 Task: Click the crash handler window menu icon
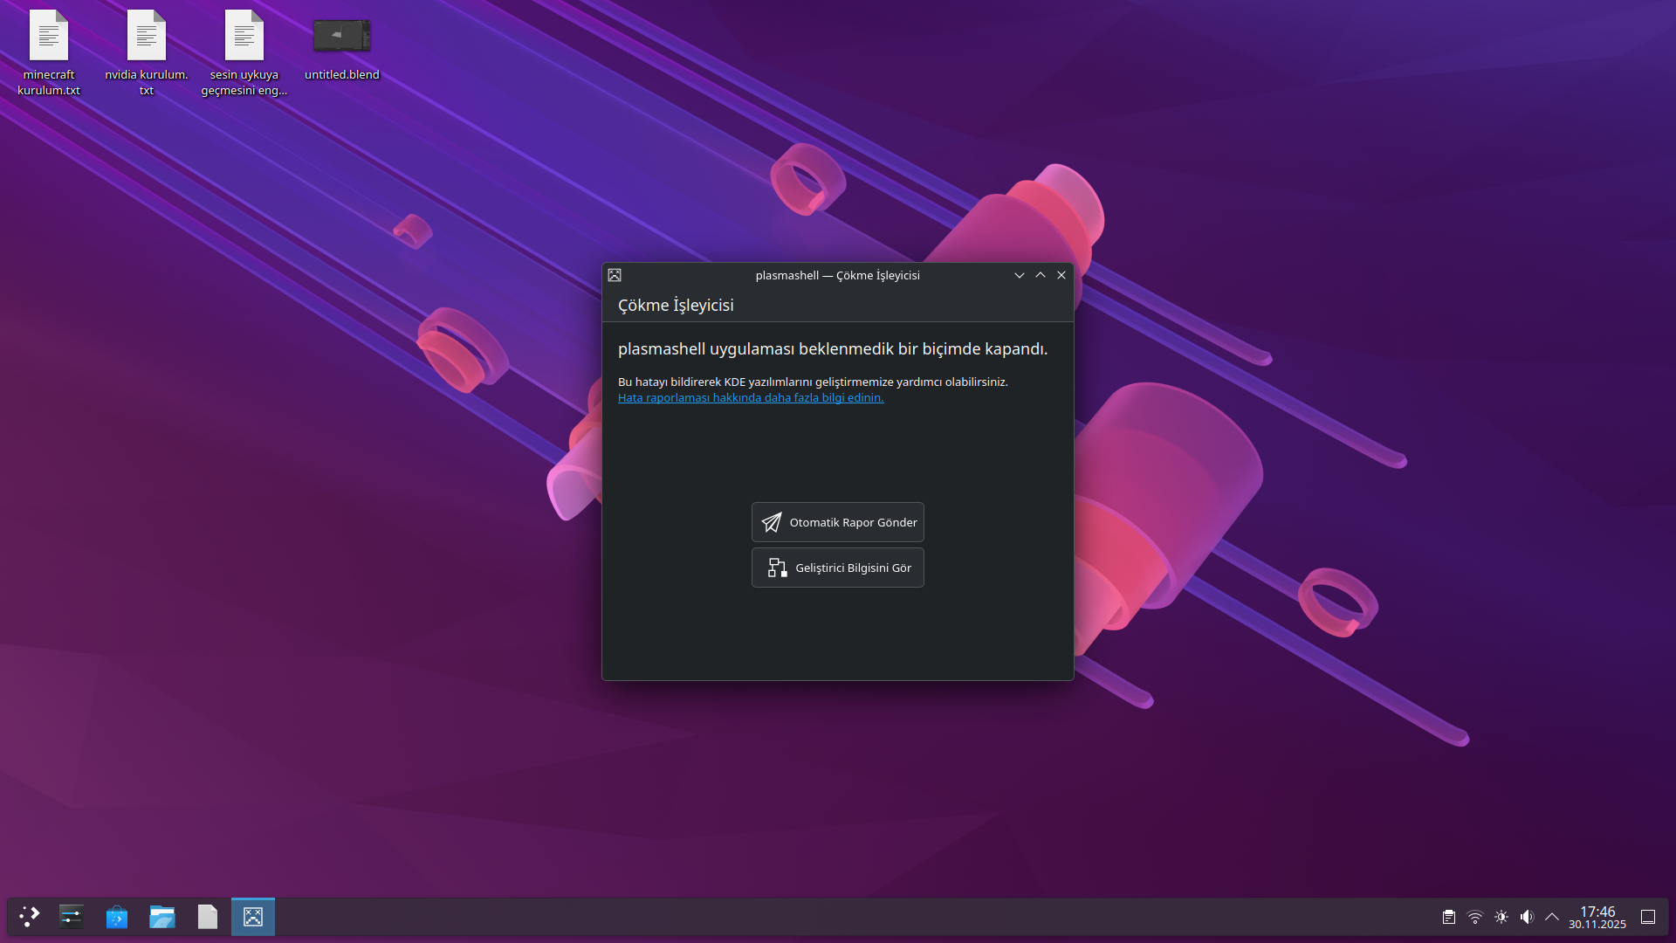pyautogui.click(x=615, y=275)
